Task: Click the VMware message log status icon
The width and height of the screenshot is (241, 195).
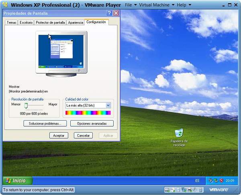Action: [x=200, y=190]
